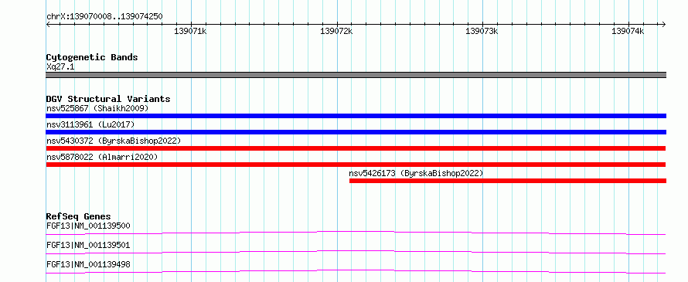
Task: Click the left arrow on the ruler
Action: point(48,25)
